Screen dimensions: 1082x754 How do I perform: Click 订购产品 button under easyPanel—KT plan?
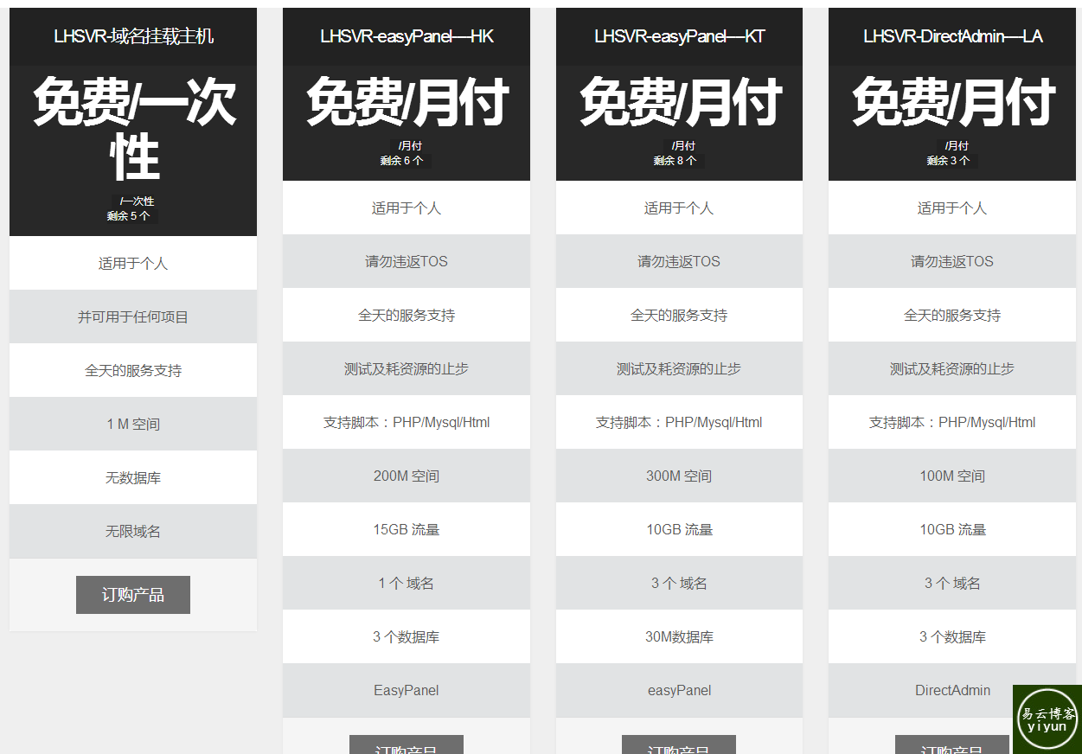(679, 744)
